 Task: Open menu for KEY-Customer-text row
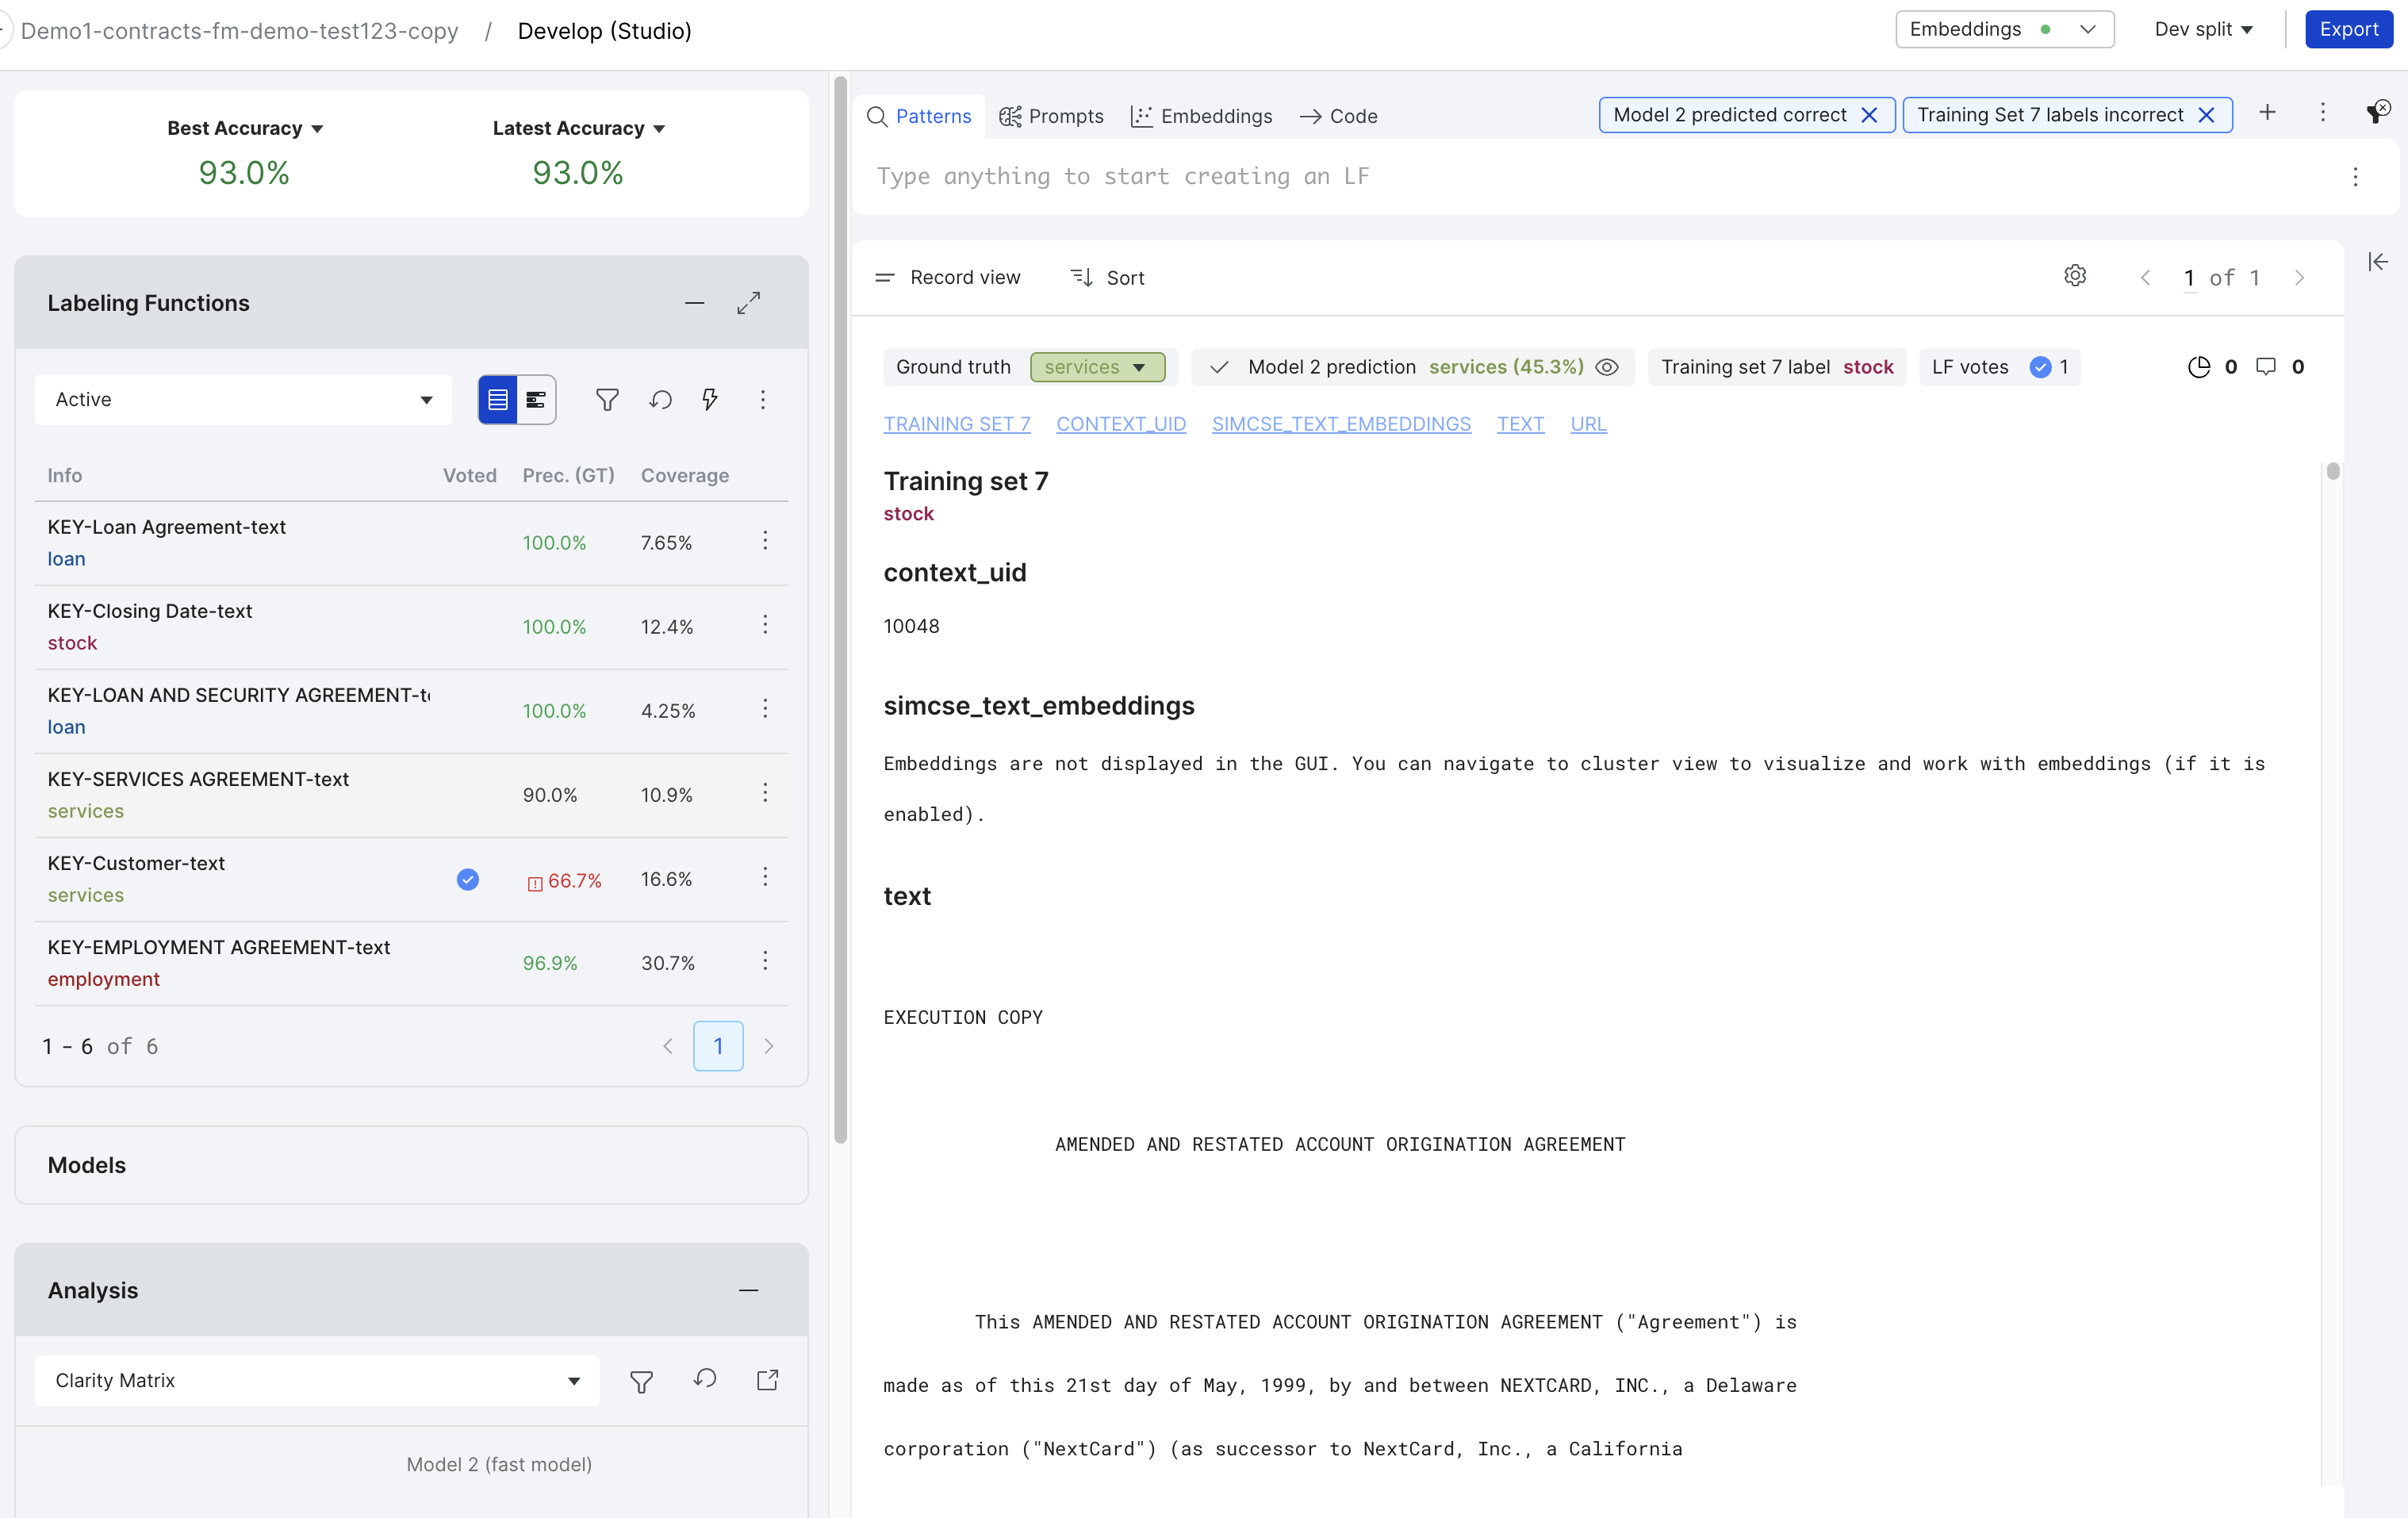[766, 877]
